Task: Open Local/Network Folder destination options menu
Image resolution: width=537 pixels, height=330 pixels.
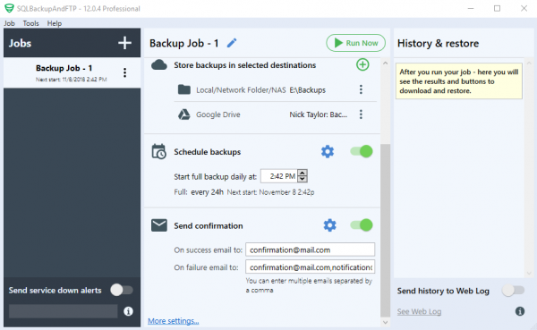Action: click(x=361, y=89)
